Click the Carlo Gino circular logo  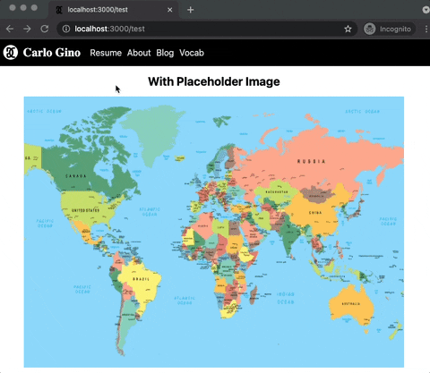coord(11,53)
